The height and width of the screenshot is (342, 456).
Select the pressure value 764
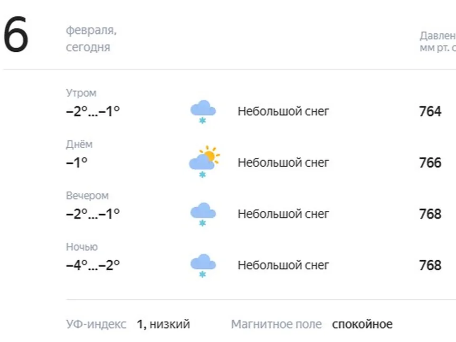429,111
